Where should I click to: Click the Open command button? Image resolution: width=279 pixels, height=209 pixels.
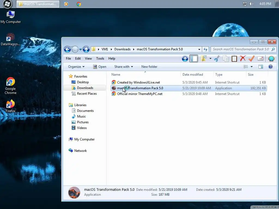pyautogui.click(x=100, y=67)
